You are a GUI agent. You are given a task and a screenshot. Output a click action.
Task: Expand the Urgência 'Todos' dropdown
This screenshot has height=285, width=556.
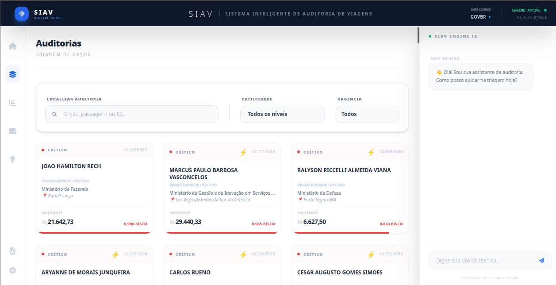pos(368,114)
